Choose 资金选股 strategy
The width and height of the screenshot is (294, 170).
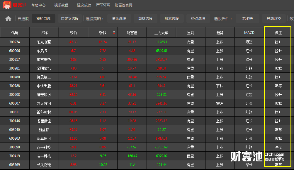[x=119, y=18]
